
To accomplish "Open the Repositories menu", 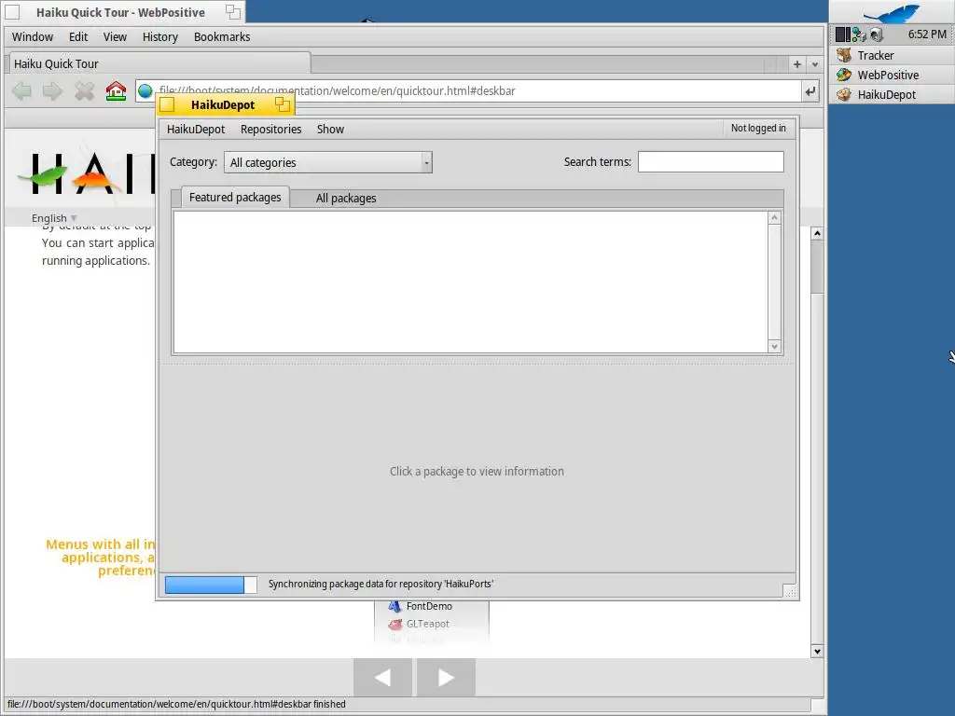I will click(x=271, y=129).
